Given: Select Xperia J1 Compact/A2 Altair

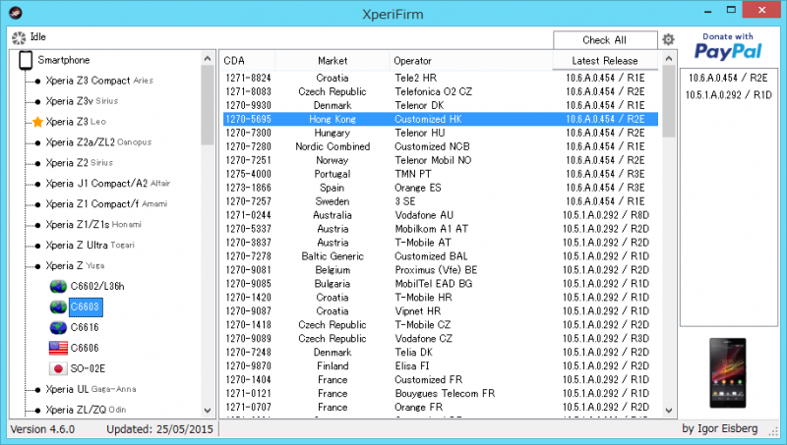Looking at the screenshot, I should [108, 184].
